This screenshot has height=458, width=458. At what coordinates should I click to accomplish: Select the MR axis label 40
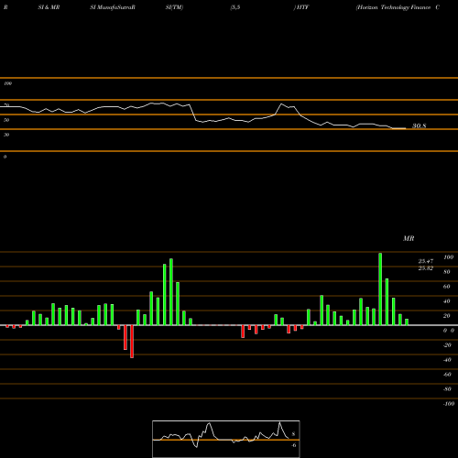(447, 301)
